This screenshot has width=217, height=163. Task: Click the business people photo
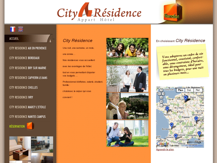pyautogui.click(x=127, y=79)
